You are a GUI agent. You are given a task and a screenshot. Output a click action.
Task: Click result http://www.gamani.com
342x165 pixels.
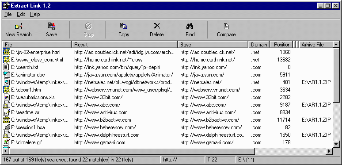tap(100, 142)
